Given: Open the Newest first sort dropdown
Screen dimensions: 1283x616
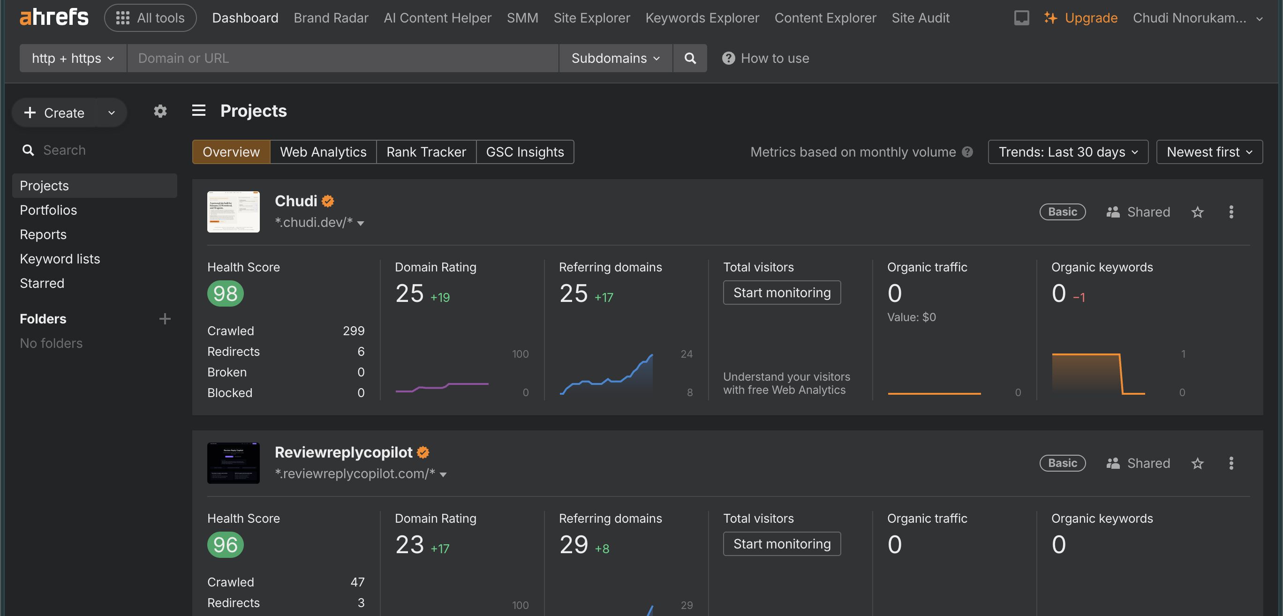Looking at the screenshot, I should pos(1209,152).
